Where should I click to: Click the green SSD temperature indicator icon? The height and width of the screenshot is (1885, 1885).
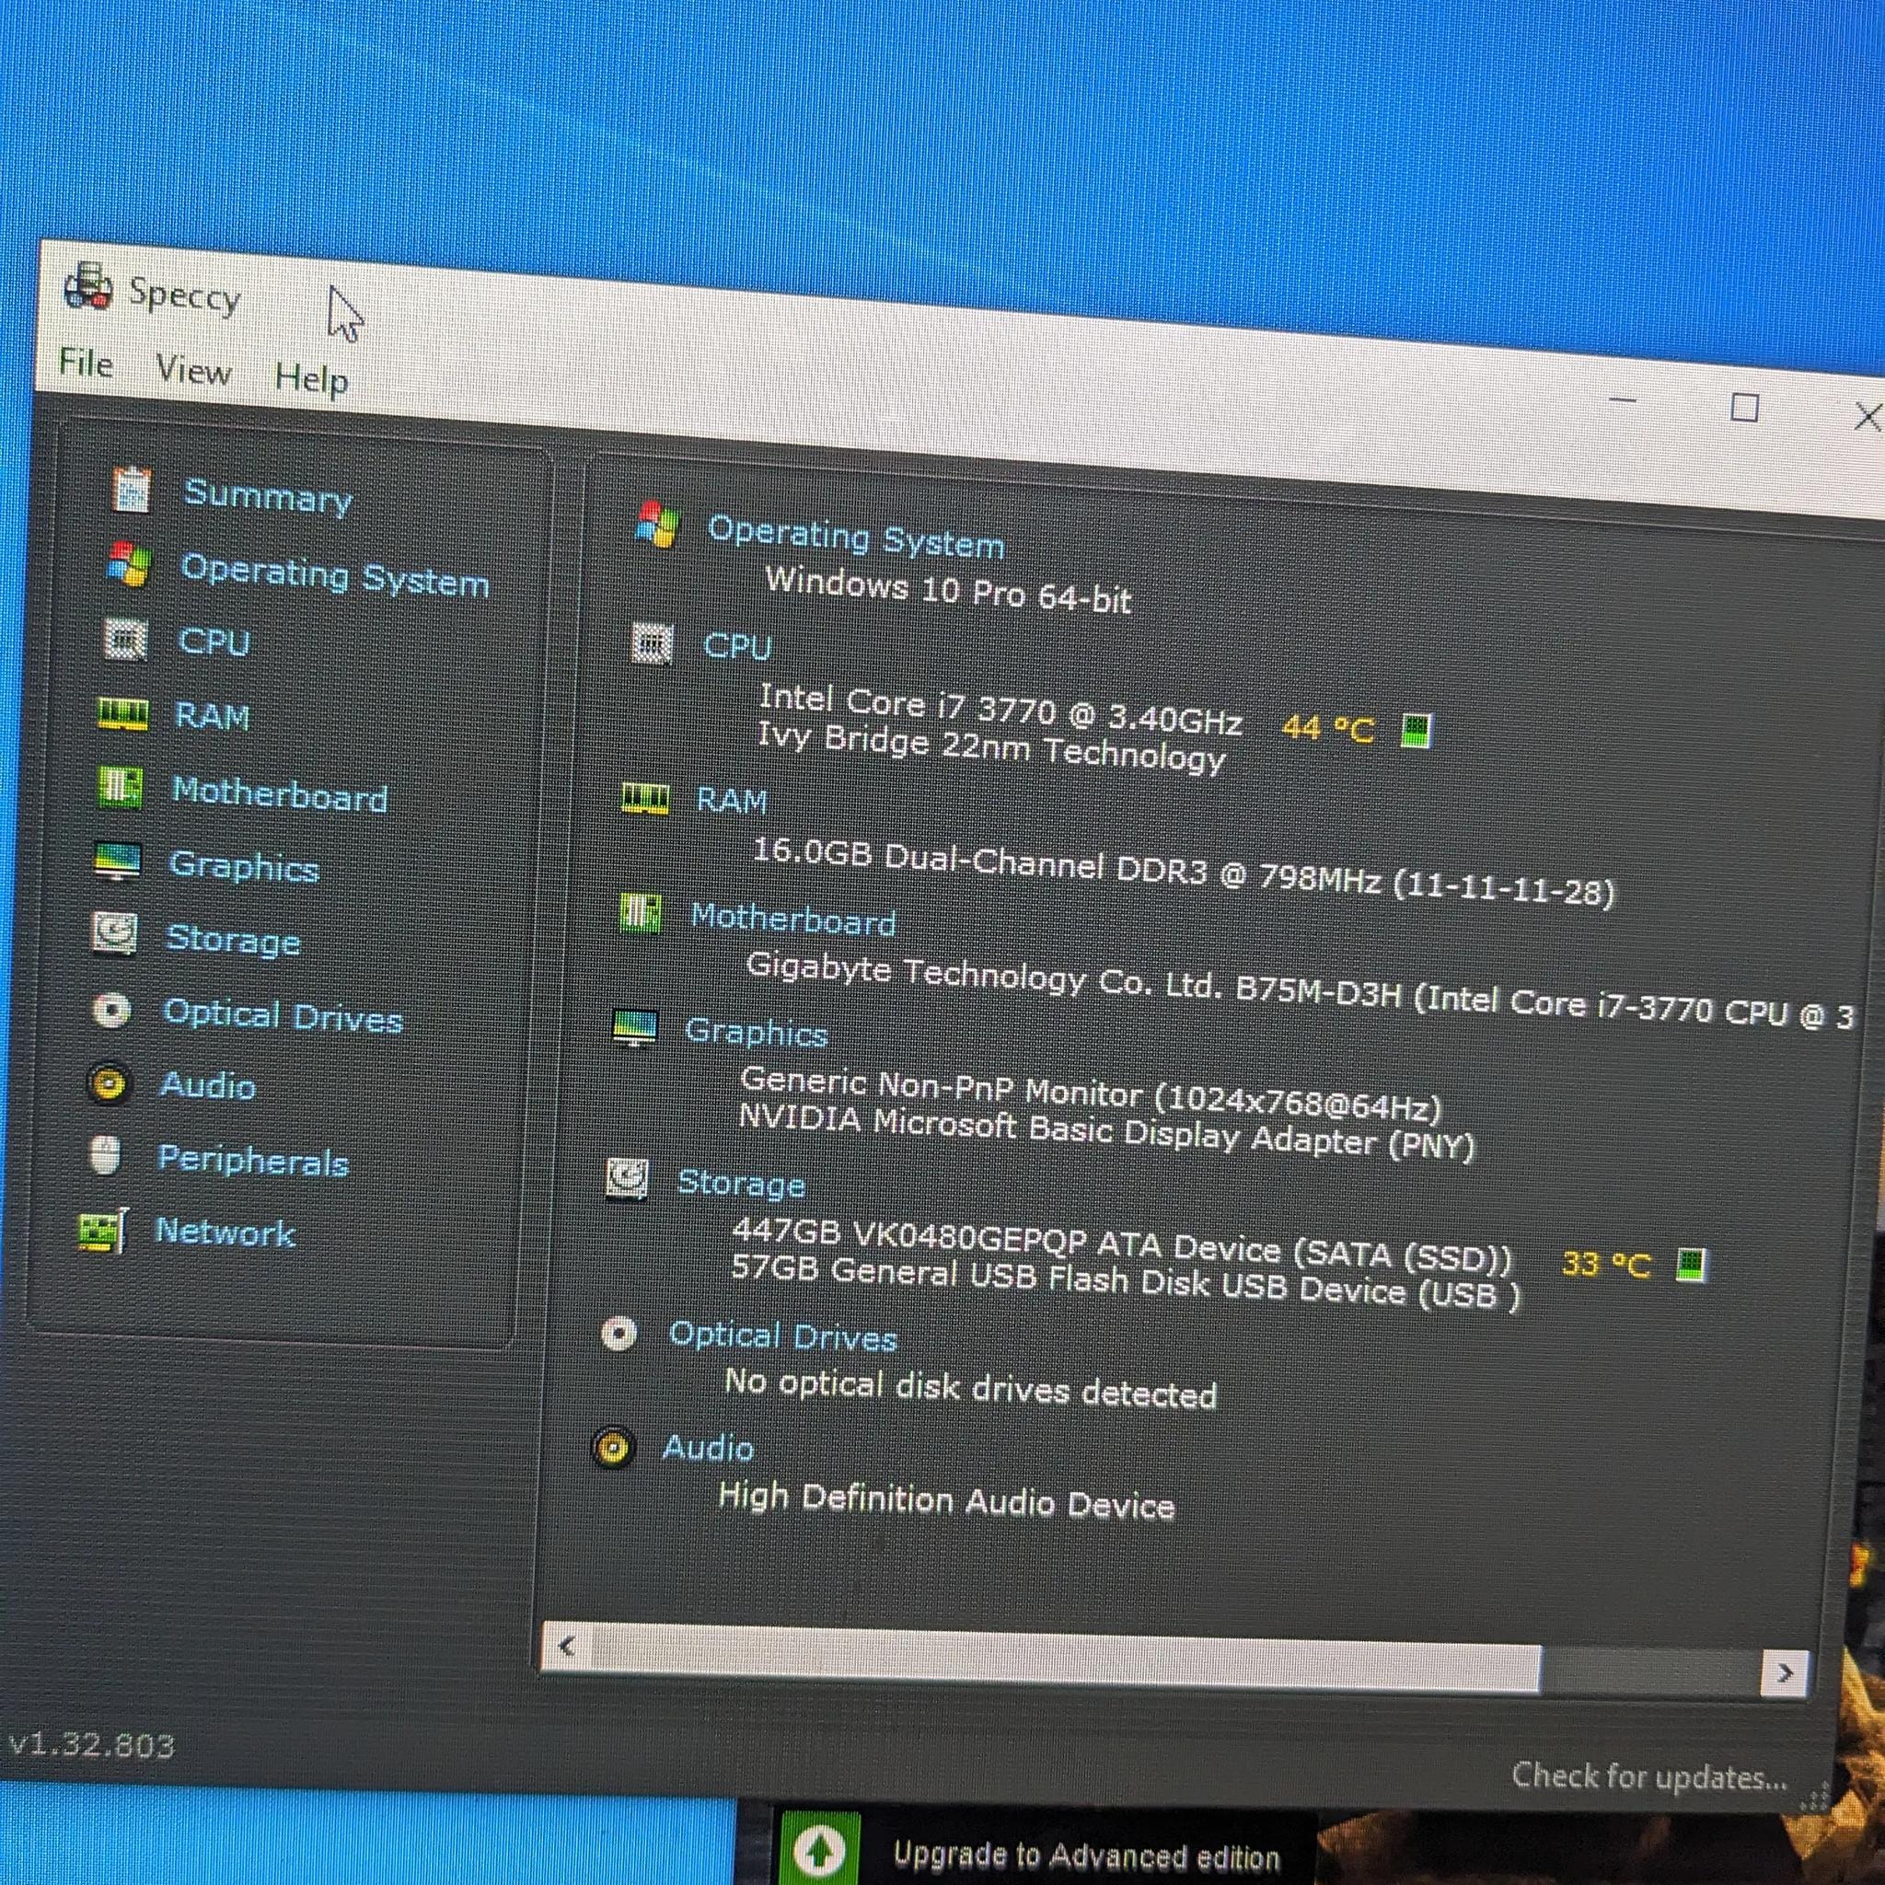[1691, 1266]
